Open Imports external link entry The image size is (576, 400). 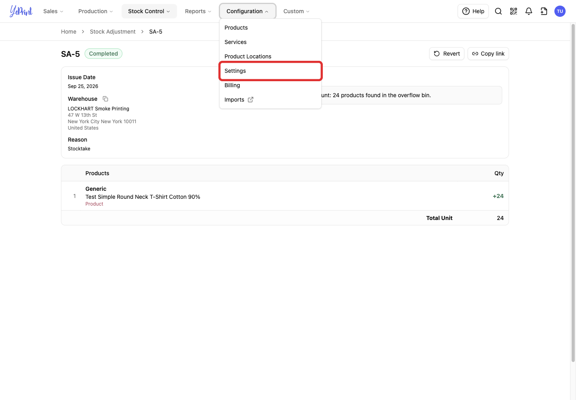[x=270, y=100]
